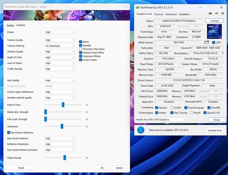Click the Sharpness slider handle
This screenshot has height=175, width=228.
pos(62,126)
